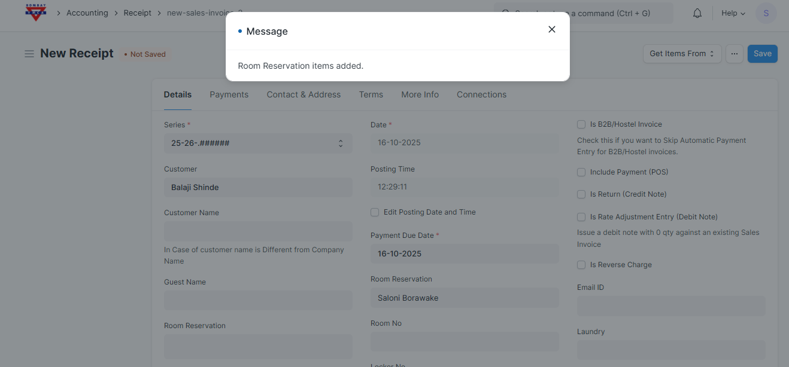Open the Contact & Address tab

tap(304, 94)
